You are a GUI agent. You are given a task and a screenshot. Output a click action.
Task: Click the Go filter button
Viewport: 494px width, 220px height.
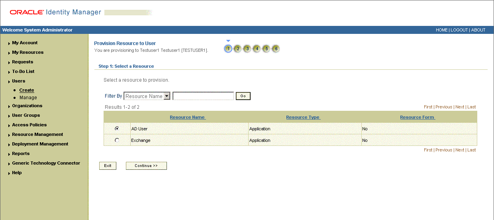click(x=243, y=96)
